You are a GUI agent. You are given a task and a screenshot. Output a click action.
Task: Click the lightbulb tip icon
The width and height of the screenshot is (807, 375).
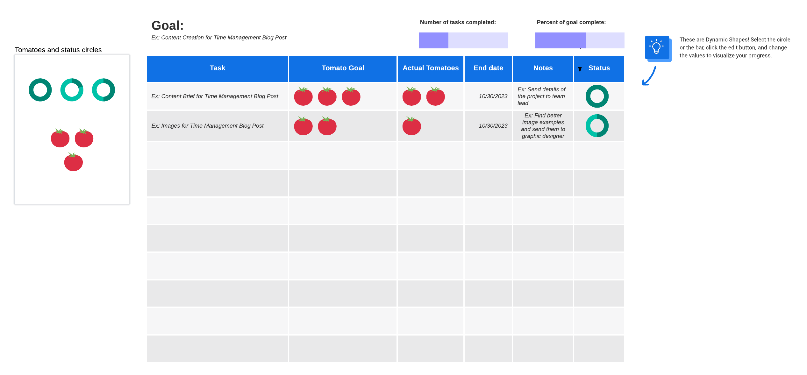tap(657, 48)
